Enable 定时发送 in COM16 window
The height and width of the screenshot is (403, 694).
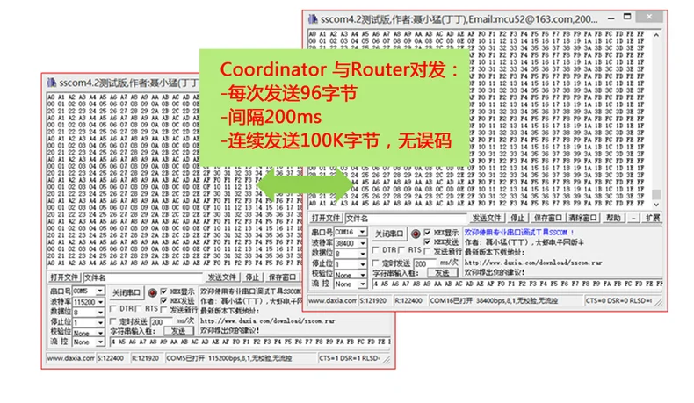pyautogui.click(x=376, y=263)
